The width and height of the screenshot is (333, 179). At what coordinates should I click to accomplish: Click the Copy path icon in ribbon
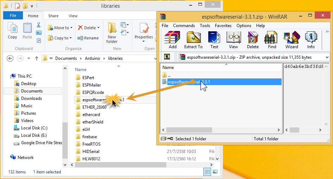click(39, 33)
